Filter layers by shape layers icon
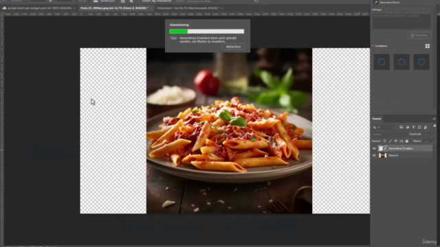 [419, 127]
